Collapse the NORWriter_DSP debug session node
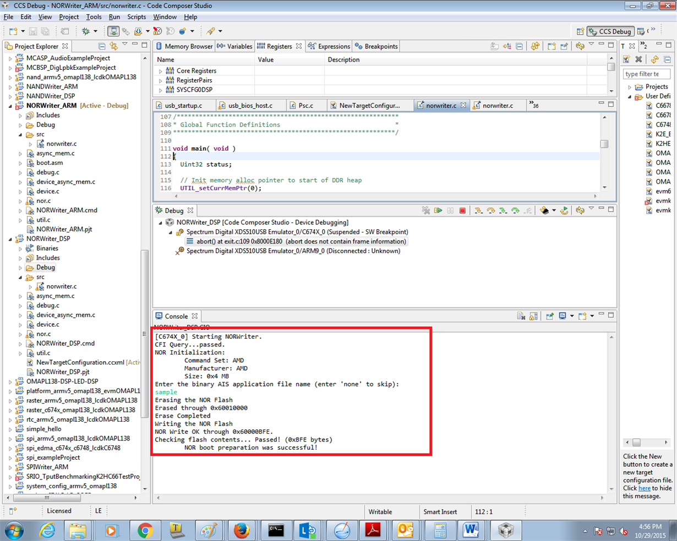Screen dimensions: 677x541 (161, 223)
